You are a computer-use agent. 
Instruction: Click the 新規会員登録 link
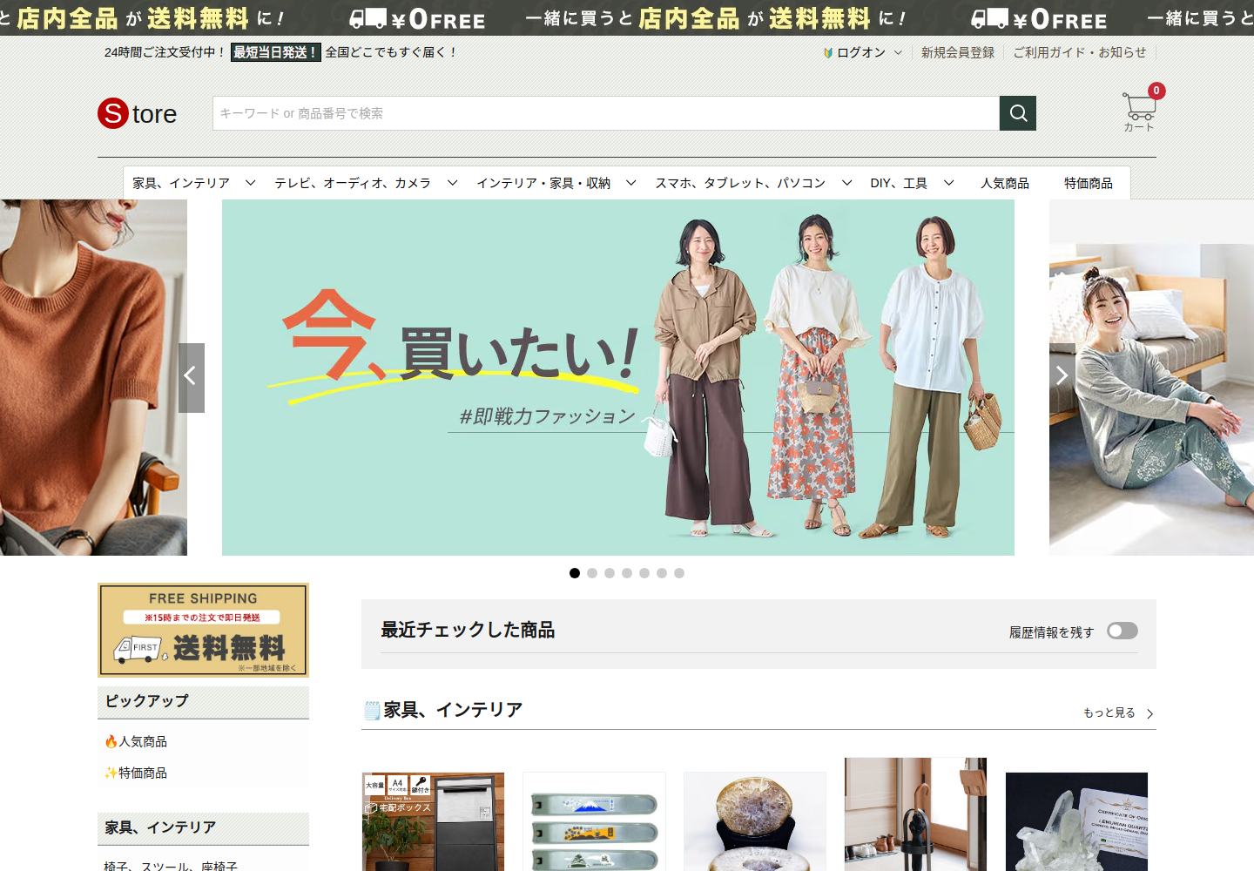(x=958, y=53)
